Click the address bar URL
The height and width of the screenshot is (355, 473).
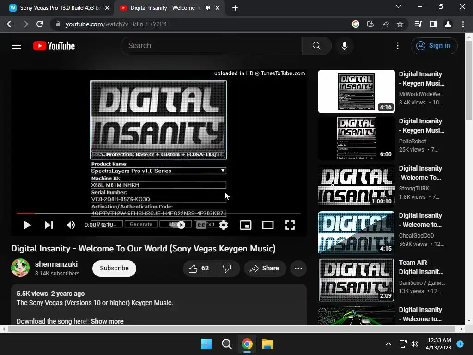point(116,24)
